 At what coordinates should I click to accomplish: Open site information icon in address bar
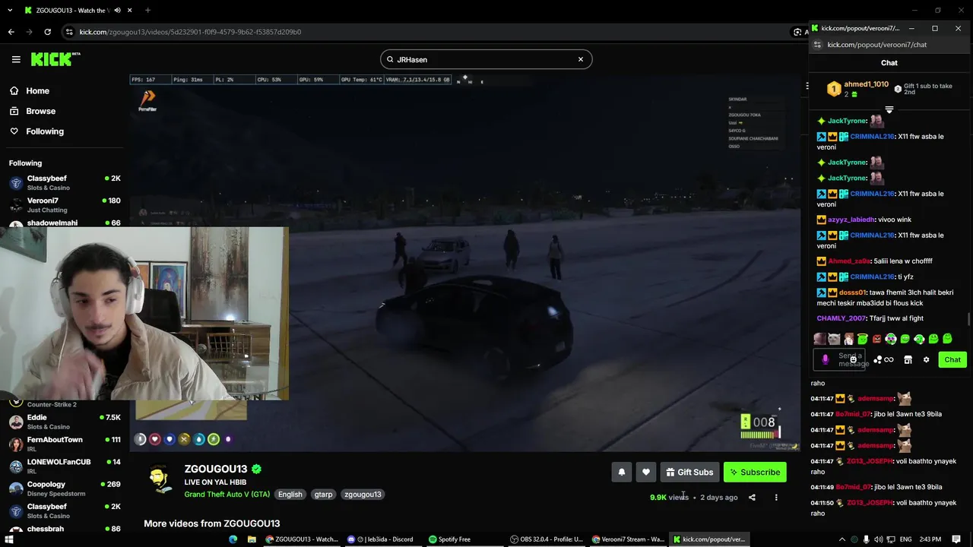click(69, 32)
